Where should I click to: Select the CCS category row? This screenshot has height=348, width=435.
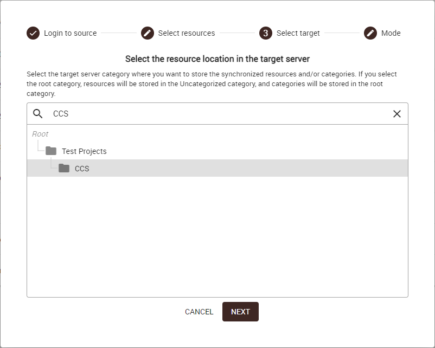click(217, 169)
